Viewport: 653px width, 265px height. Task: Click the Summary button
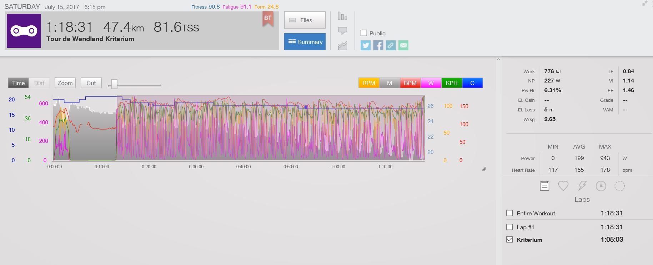305,42
